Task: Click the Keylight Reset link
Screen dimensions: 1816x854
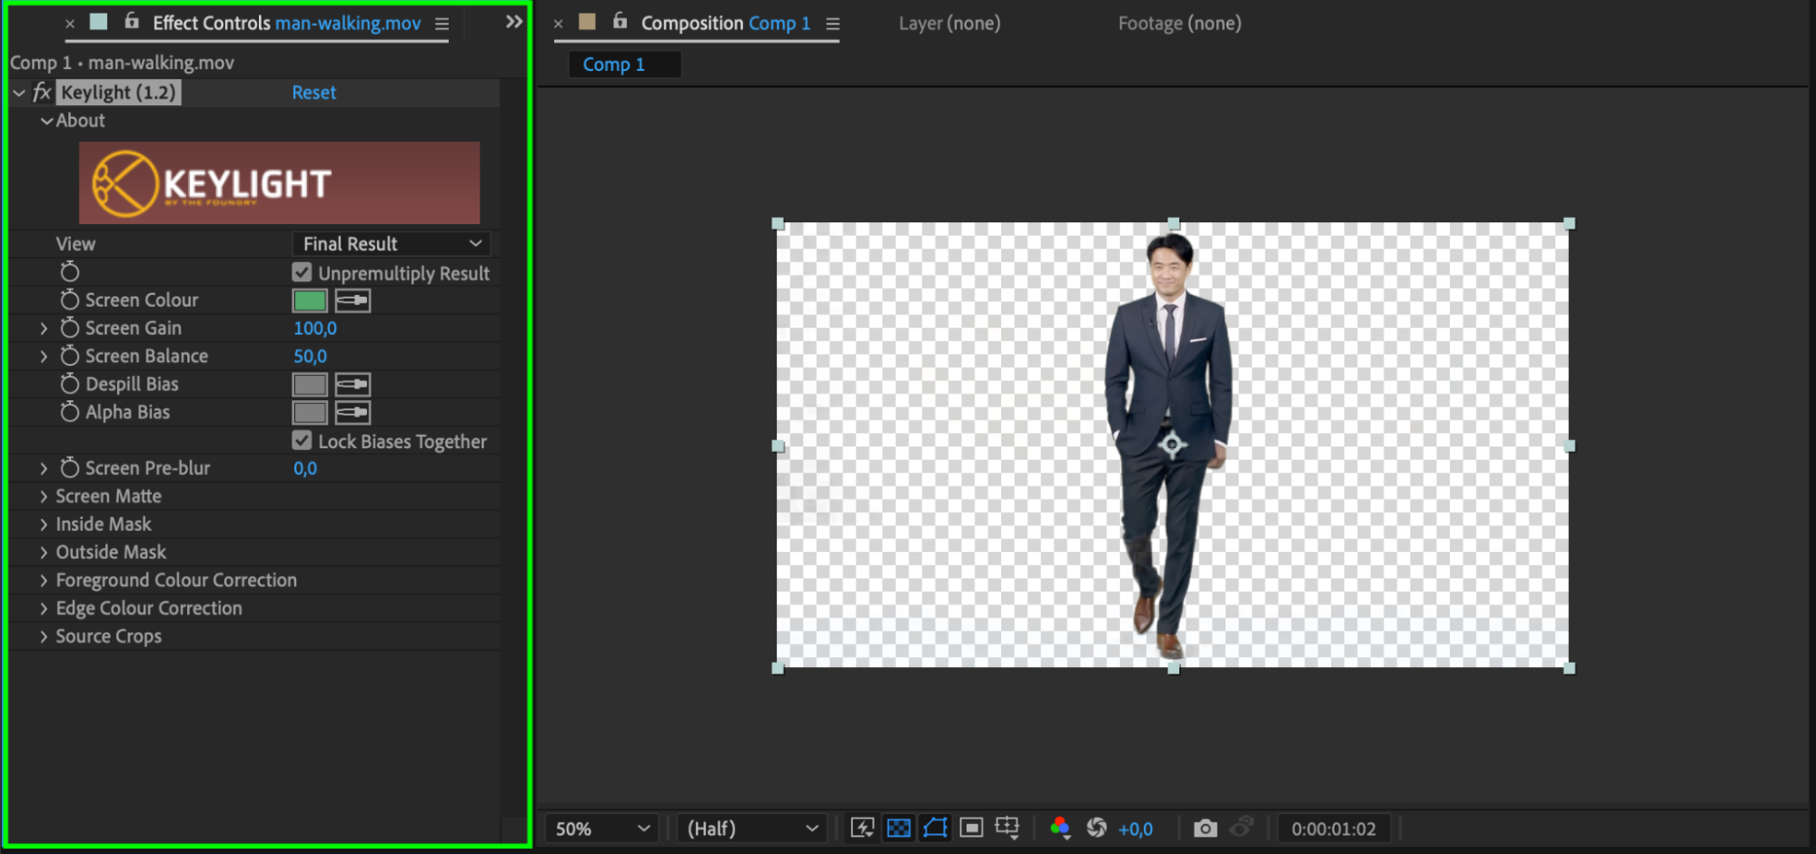Action: pyautogui.click(x=313, y=93)
